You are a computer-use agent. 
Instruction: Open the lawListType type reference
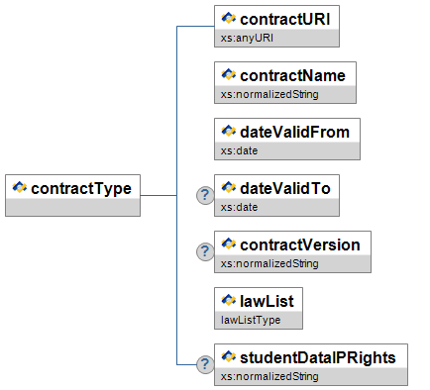point(251,320)
